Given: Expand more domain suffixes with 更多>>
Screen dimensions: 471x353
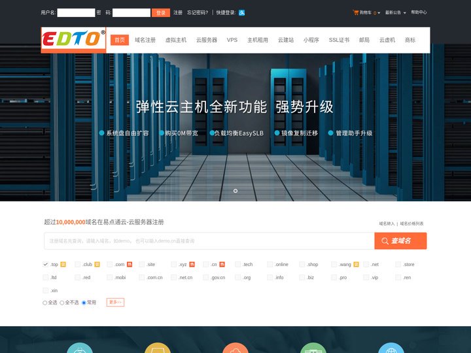Looking at the screenshot, I should click(115, 302).
